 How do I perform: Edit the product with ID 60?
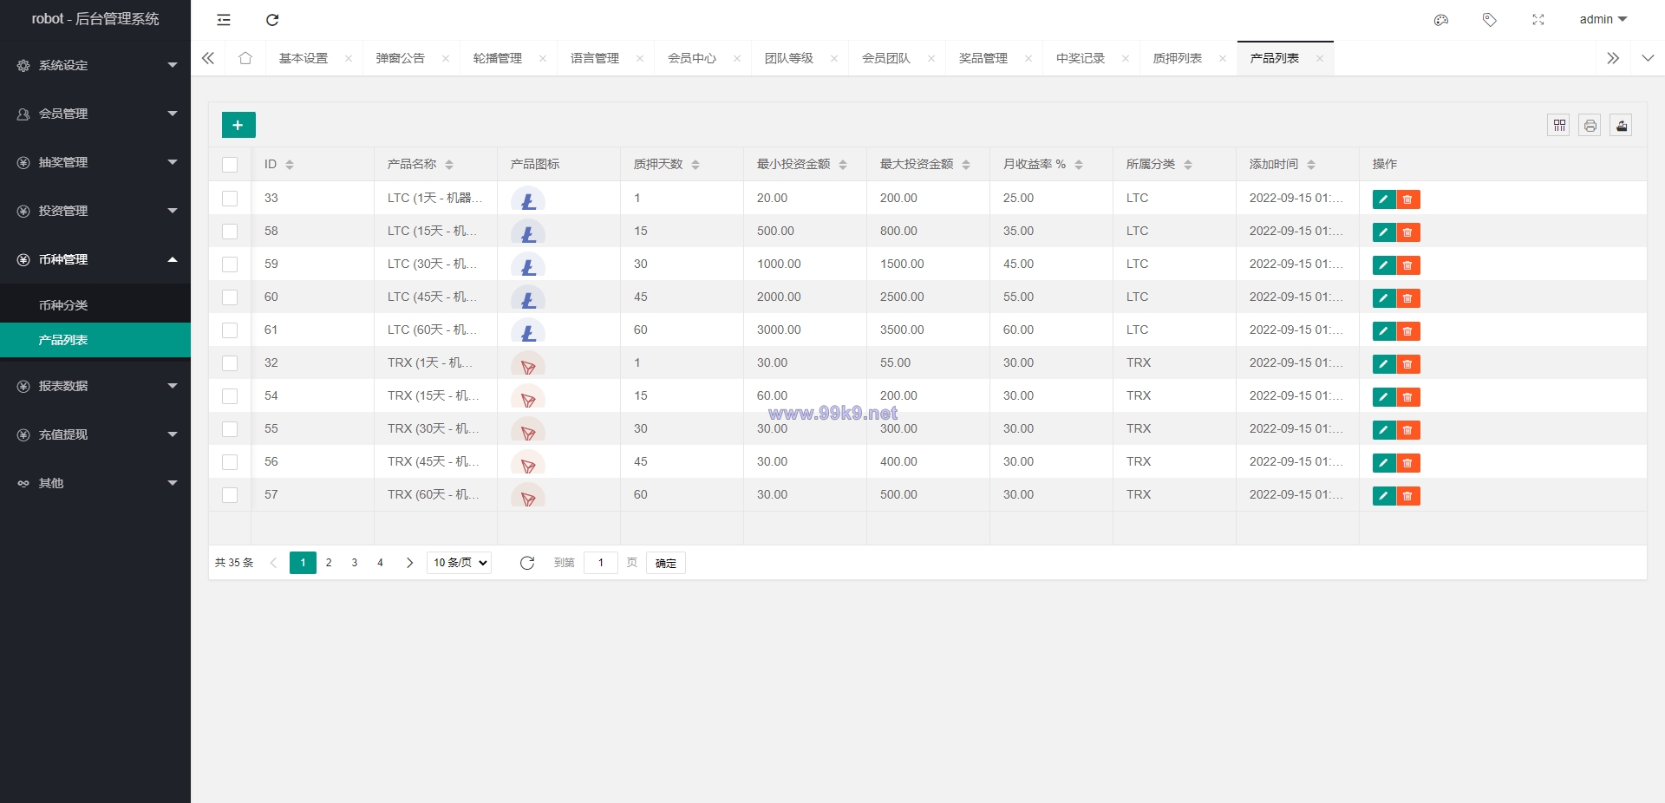1384,298
